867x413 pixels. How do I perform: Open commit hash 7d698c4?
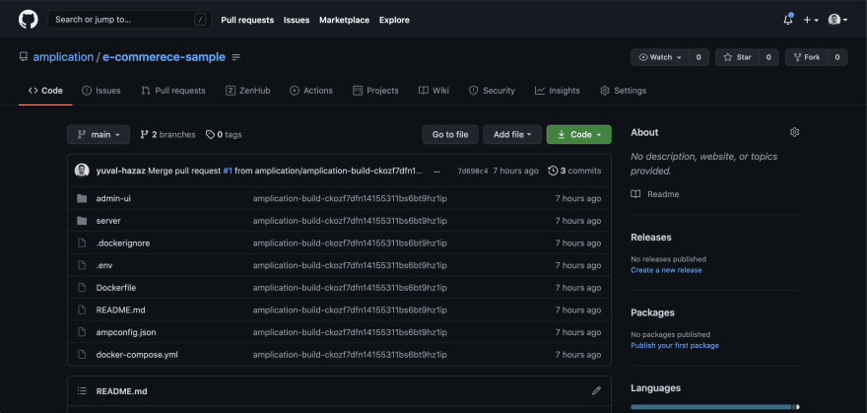point(473,171)
